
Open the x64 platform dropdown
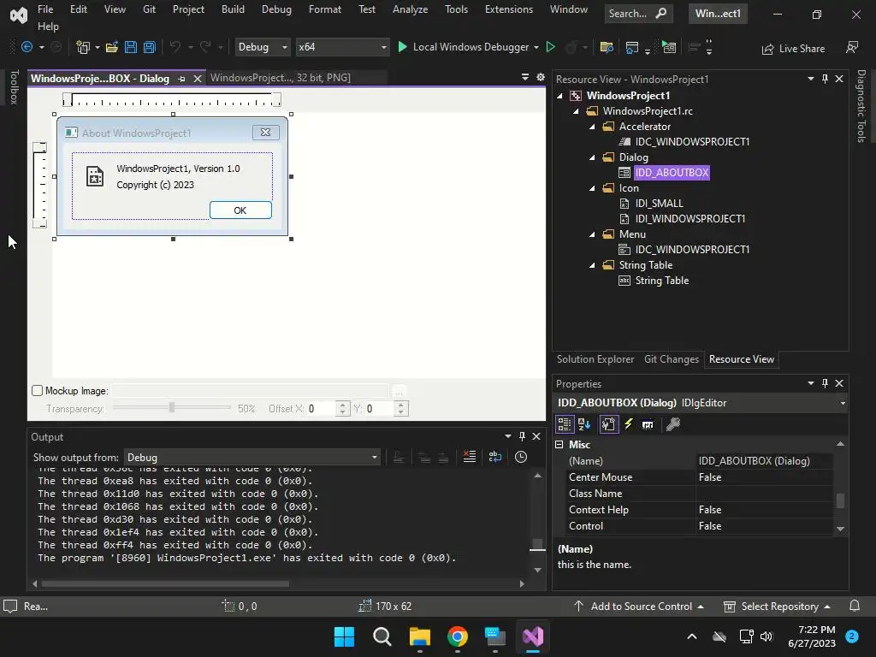coord(342,47)
